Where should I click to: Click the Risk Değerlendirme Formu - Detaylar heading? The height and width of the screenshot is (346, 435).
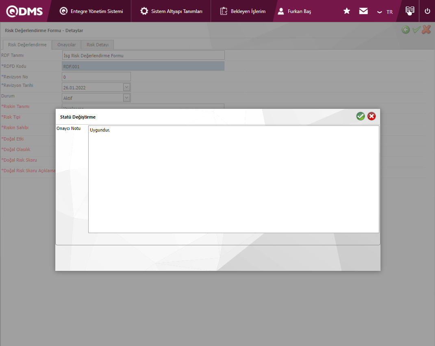[x=44, y=30]
